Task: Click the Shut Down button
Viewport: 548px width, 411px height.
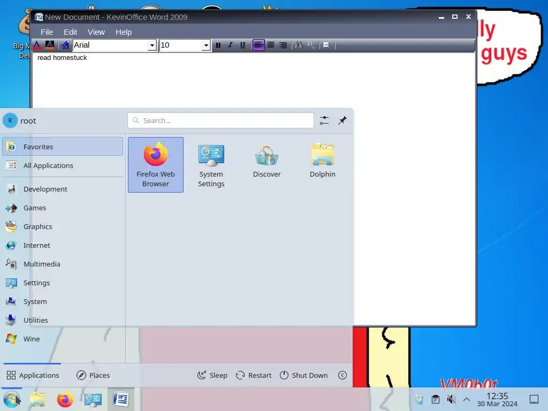Action: 304,375
